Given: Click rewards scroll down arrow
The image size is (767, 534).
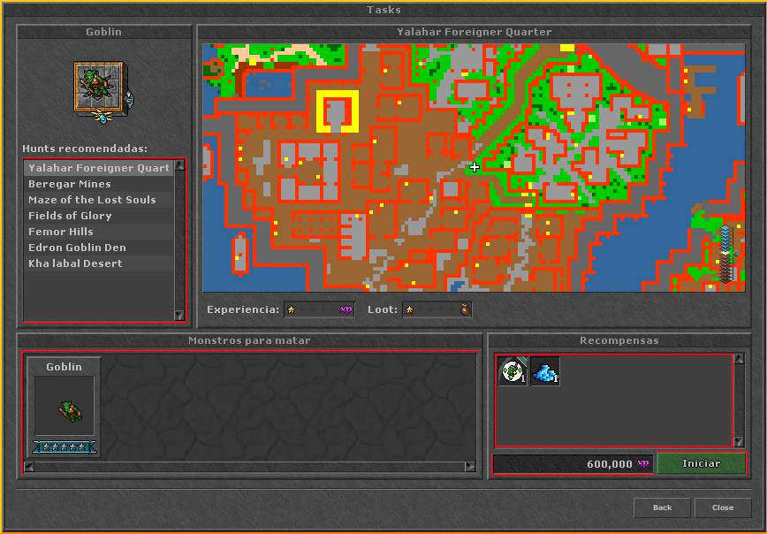Looking at the screenshot, I should 739,441.
